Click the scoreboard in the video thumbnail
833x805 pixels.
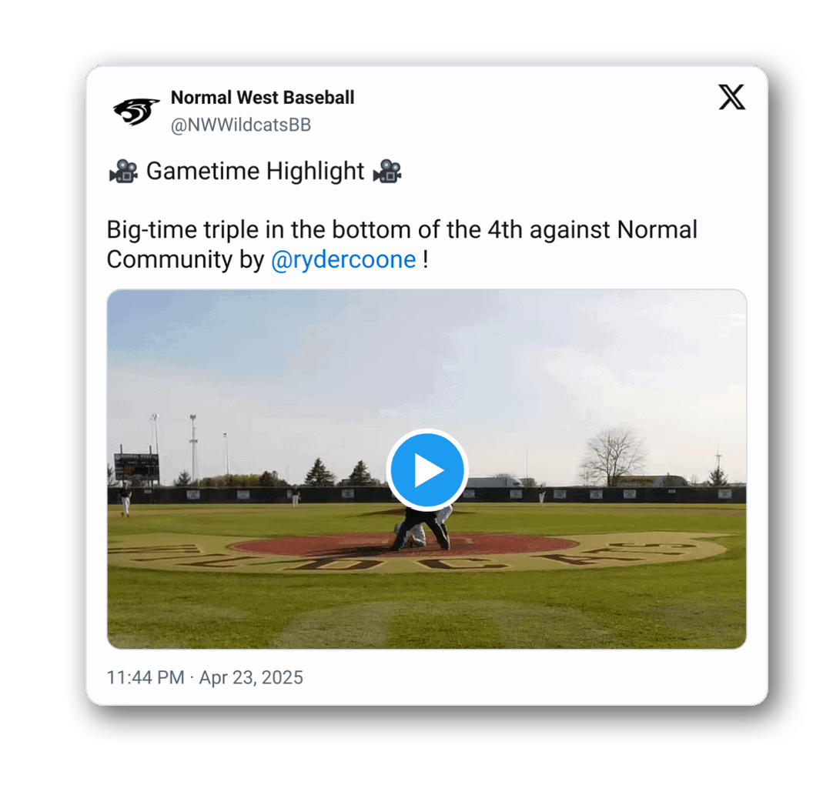pos(136,466)
